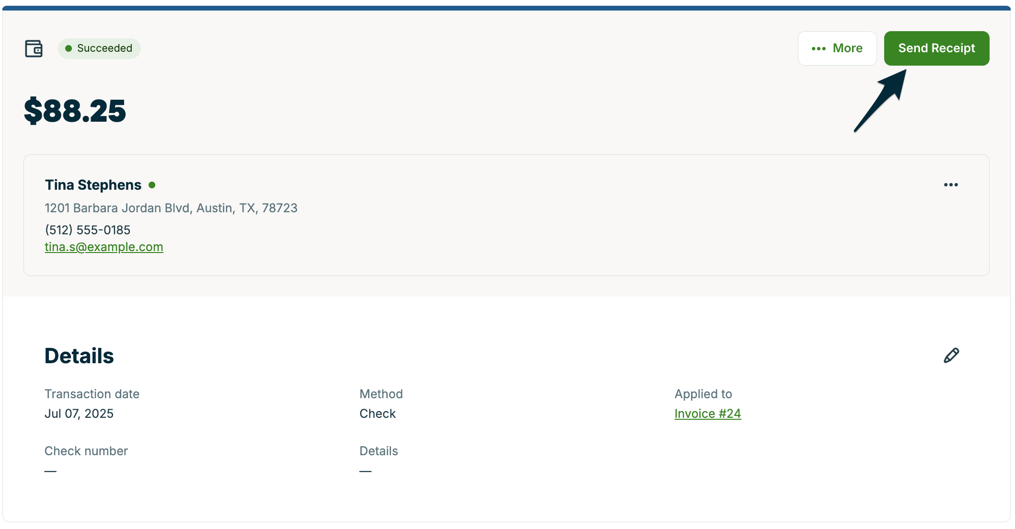1015x529 pixels.
Task: Click the large Details section heading
Action: click(x=79, y=356)
